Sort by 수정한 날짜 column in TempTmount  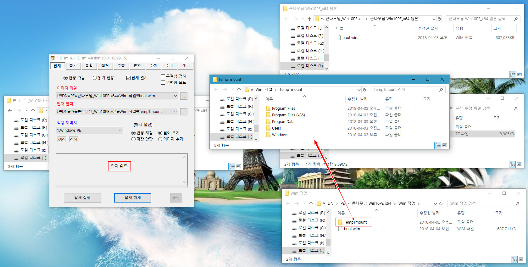coord(357,99)
